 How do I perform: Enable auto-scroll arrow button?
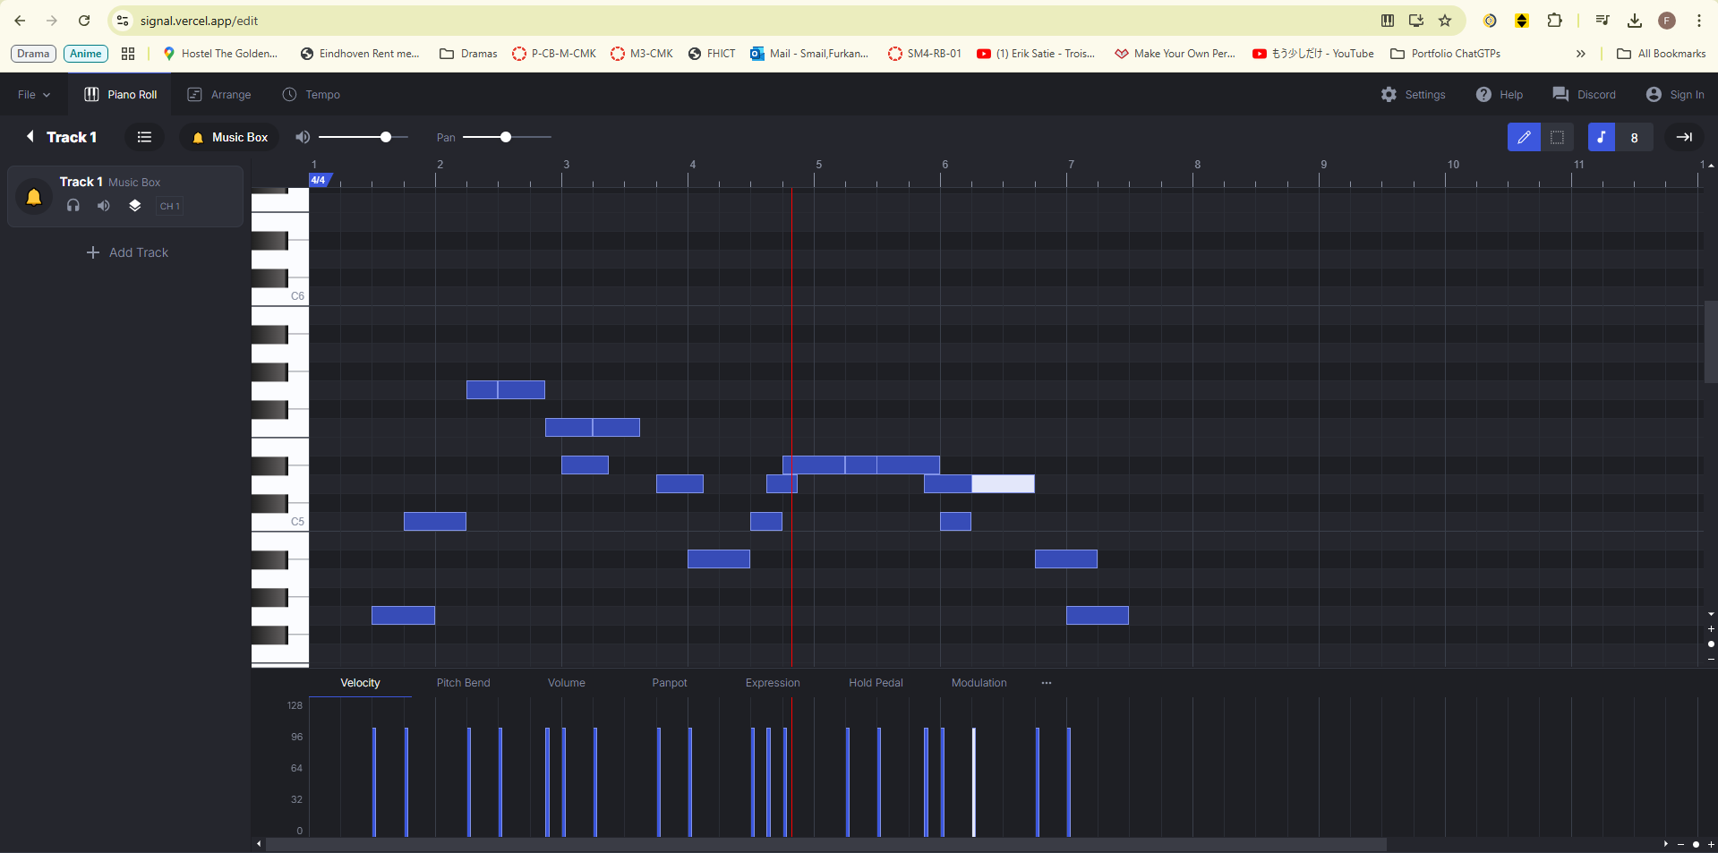coord(1684,137)
